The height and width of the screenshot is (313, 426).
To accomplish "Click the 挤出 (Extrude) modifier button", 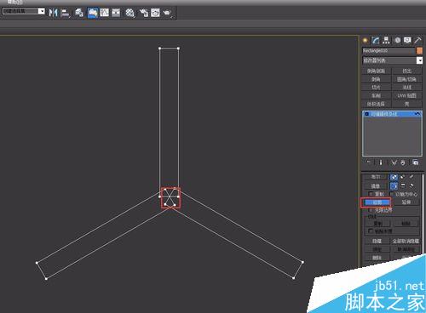I will pos(407,71).
